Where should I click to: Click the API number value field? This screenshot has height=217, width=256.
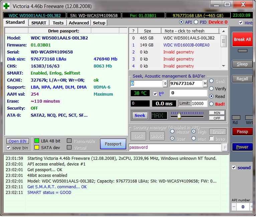coord(243,207)
